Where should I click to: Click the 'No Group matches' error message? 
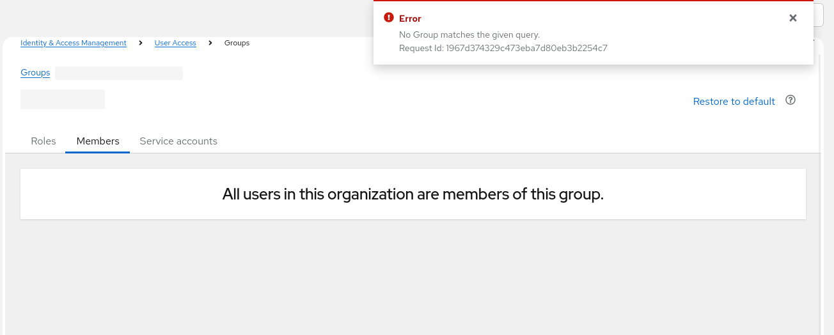pyautogui.click(x=469, y=35)
